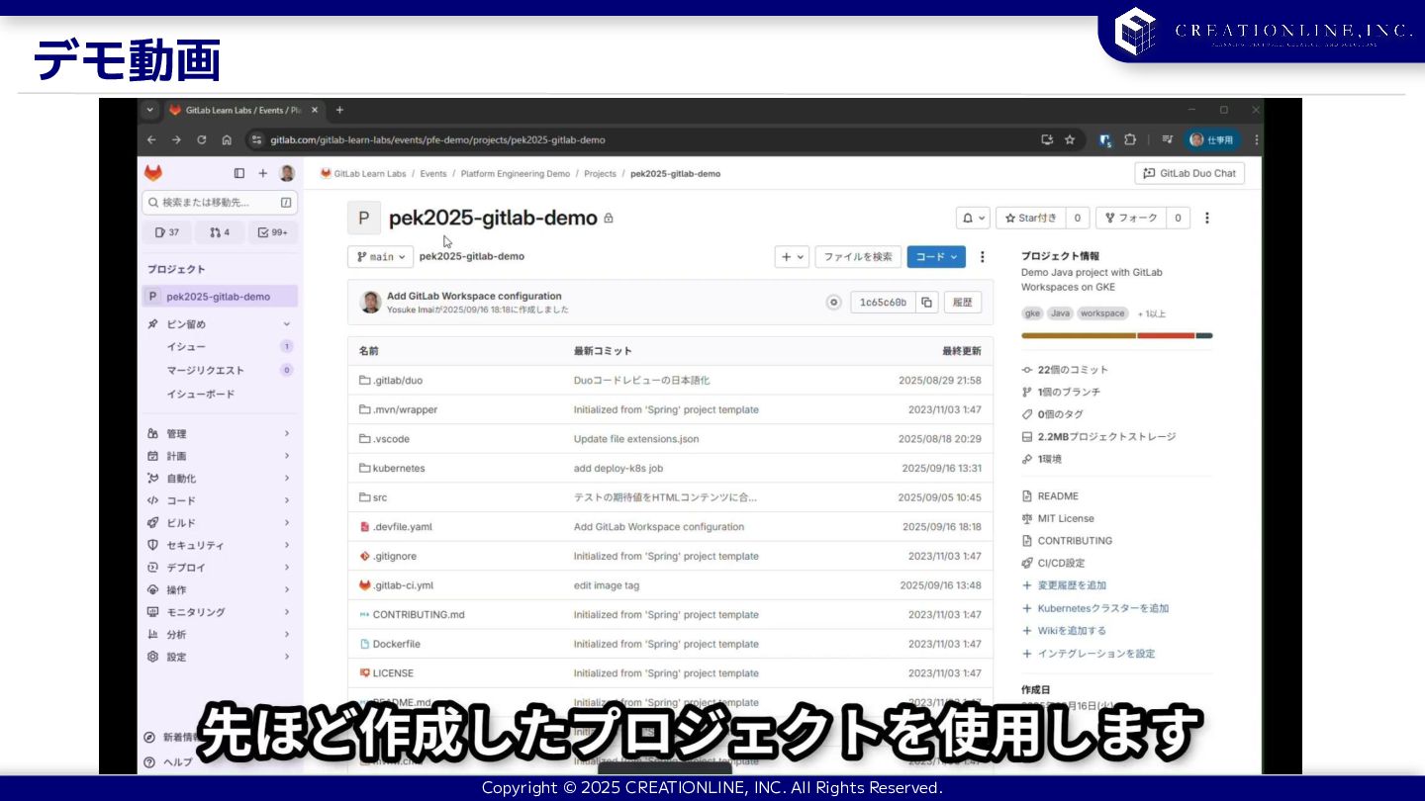Open the .gitlab/duo folder
The height and width of the screenshot is (801, 1425).
398,380
